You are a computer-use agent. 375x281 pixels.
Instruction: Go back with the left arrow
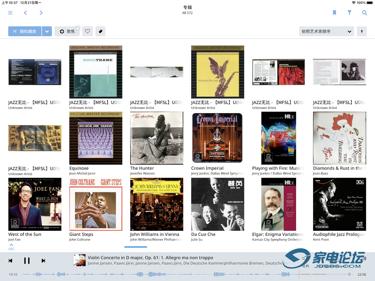point(25,13)
